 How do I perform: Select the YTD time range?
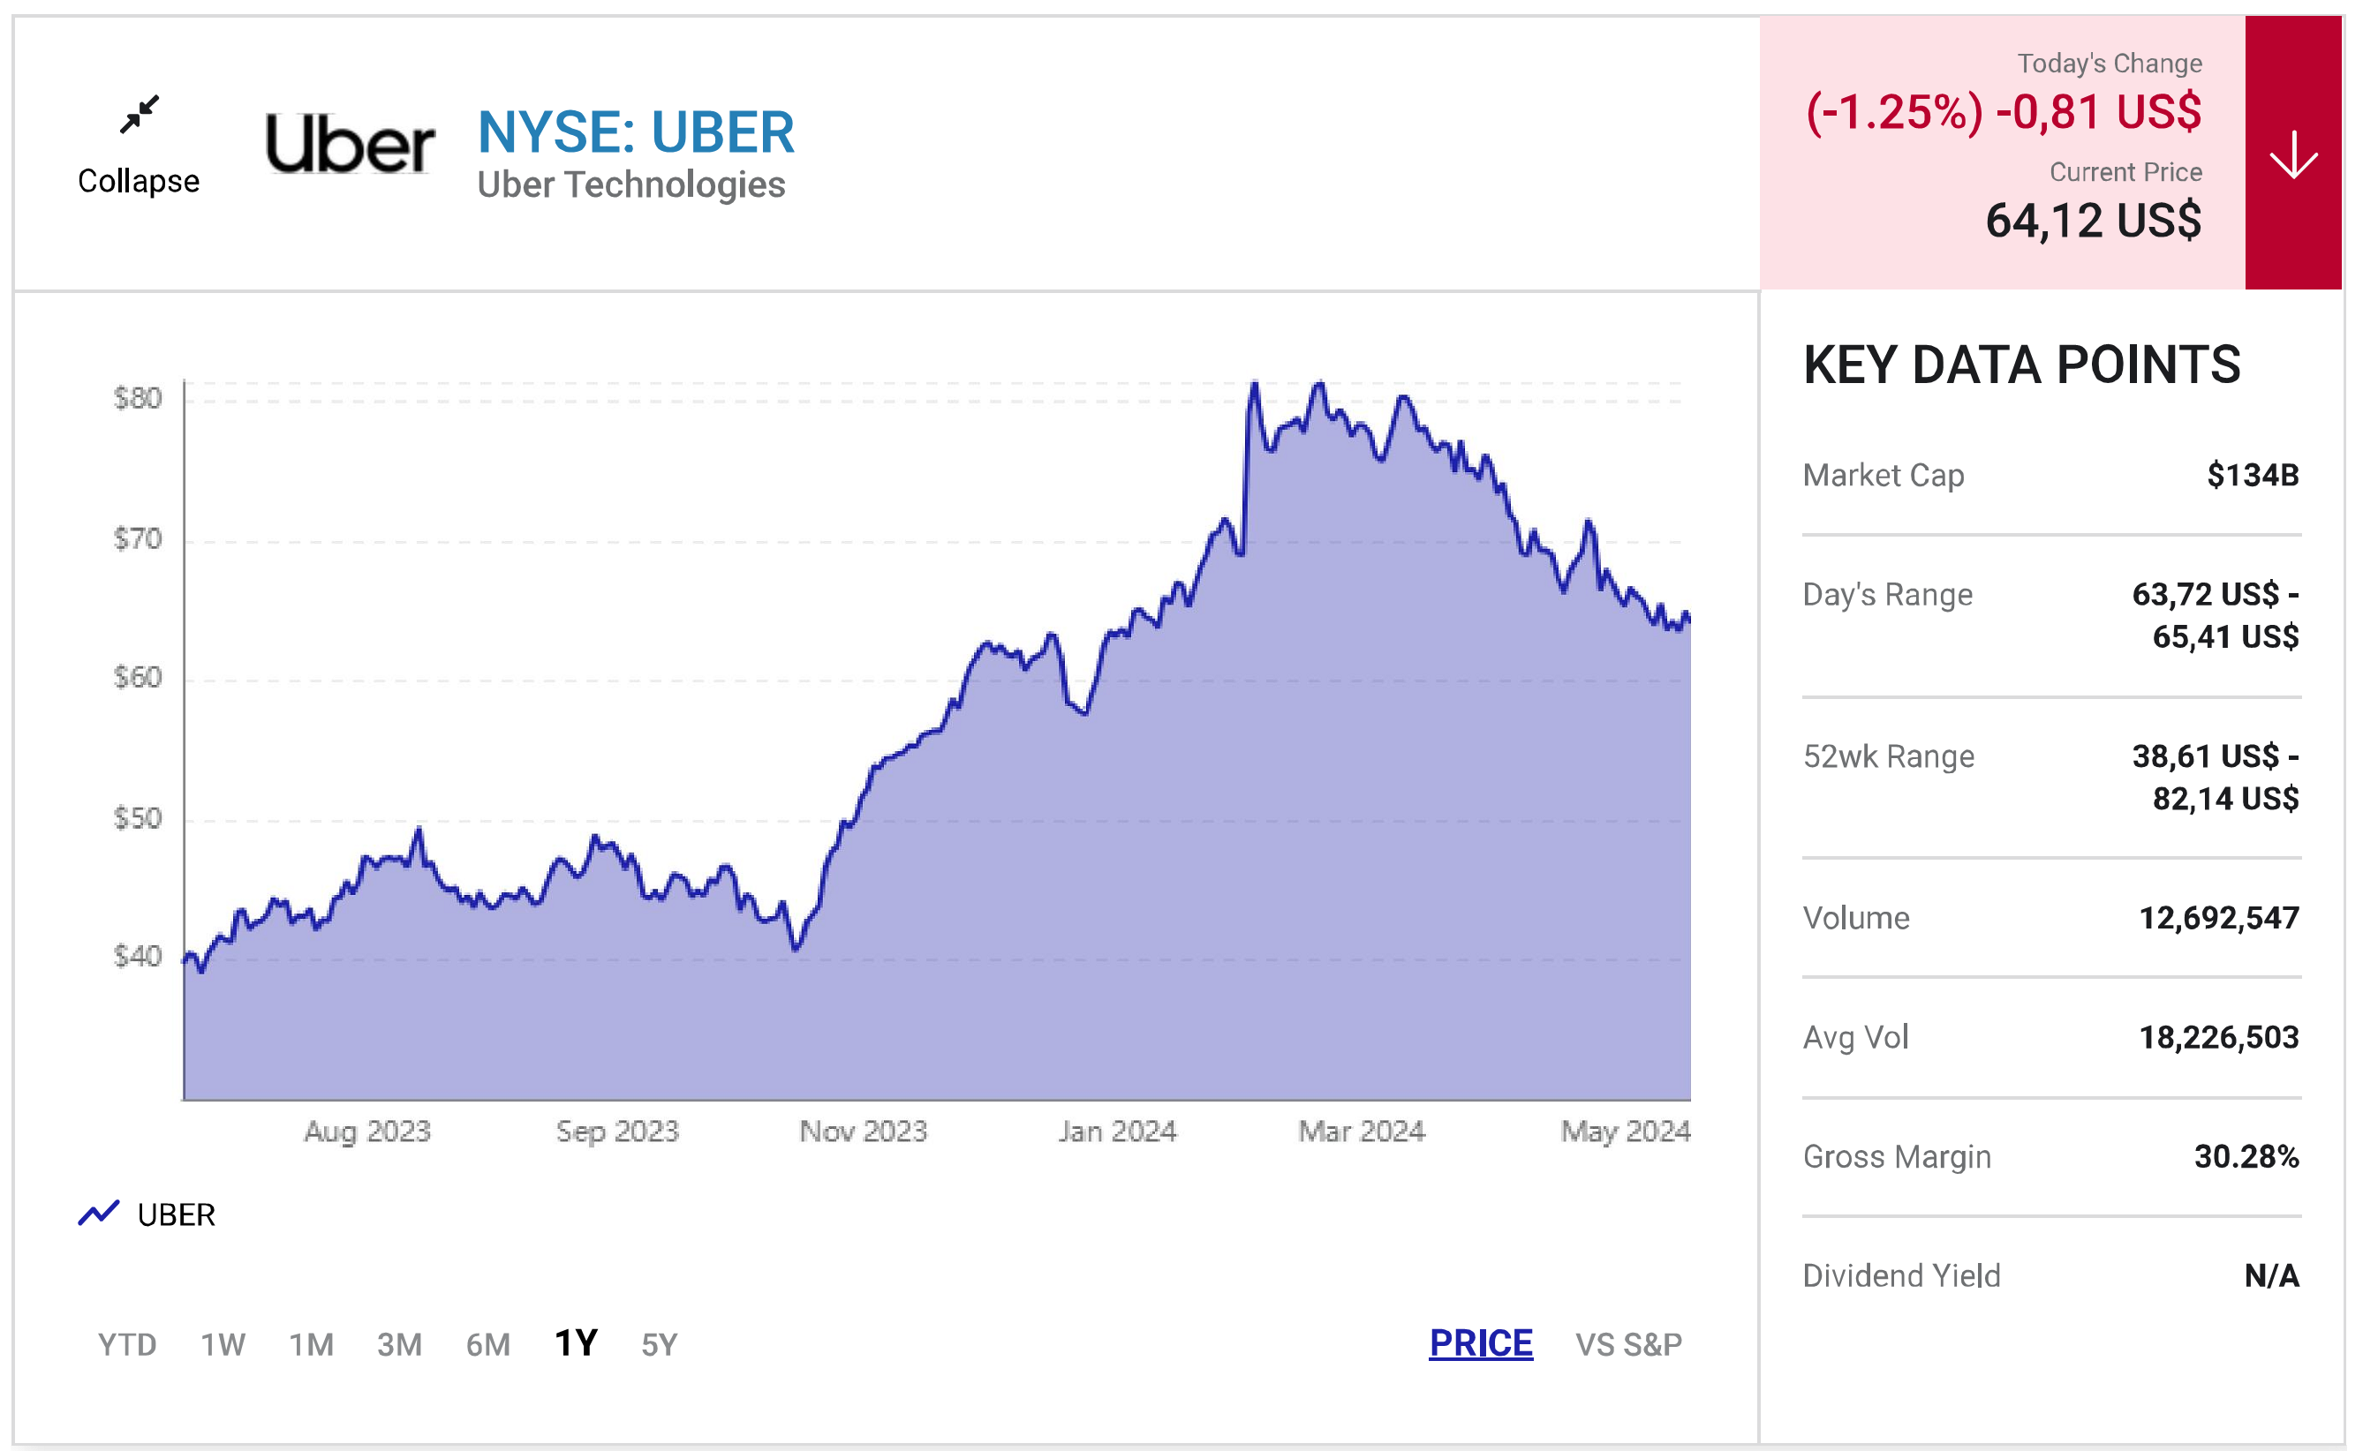pos(127,1344)
